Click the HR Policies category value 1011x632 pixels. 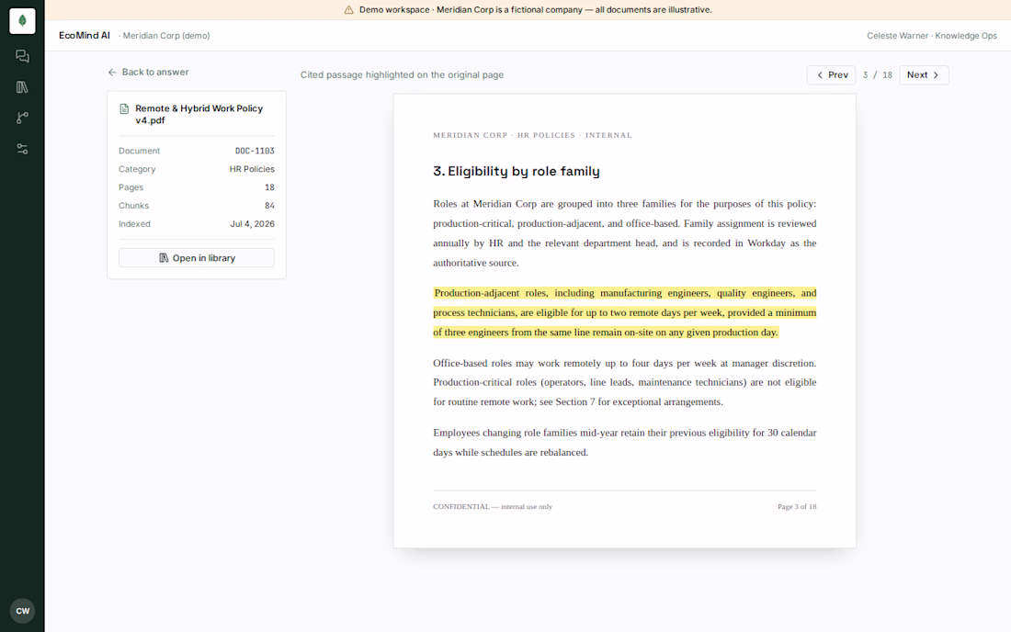[252, 169]
